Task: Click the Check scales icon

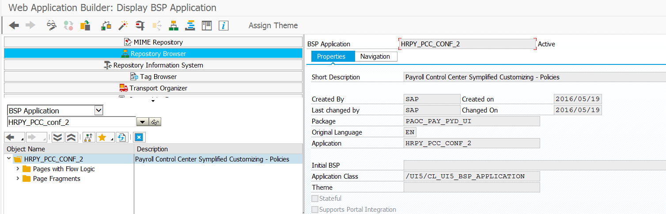Action: [106, 26]
